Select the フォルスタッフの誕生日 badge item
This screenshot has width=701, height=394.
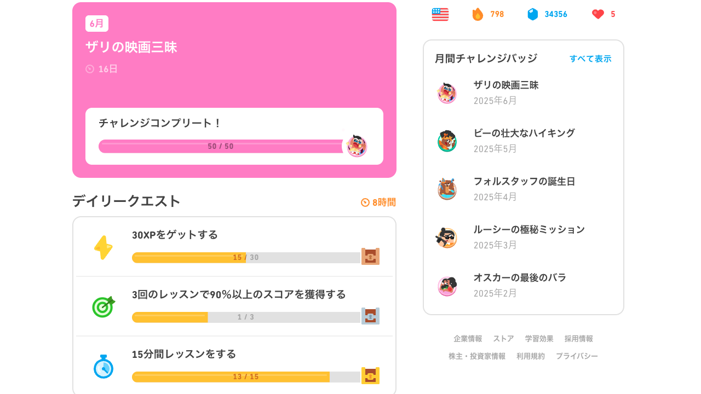[524, 189]
